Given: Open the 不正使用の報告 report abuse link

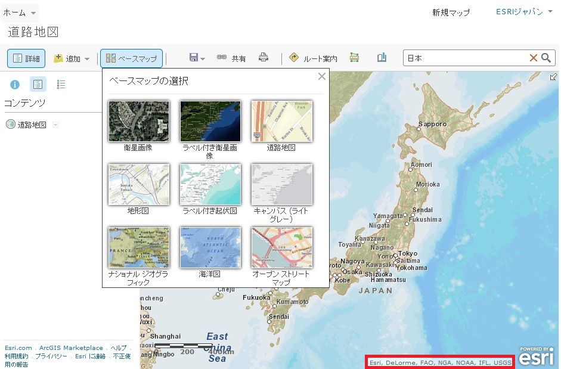Looking at the screenshot, I should (x=67, y=360).
